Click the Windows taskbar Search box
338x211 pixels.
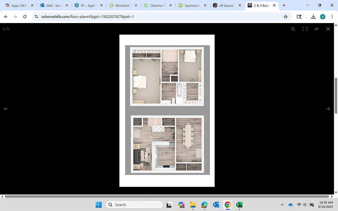tap(134, 205)
